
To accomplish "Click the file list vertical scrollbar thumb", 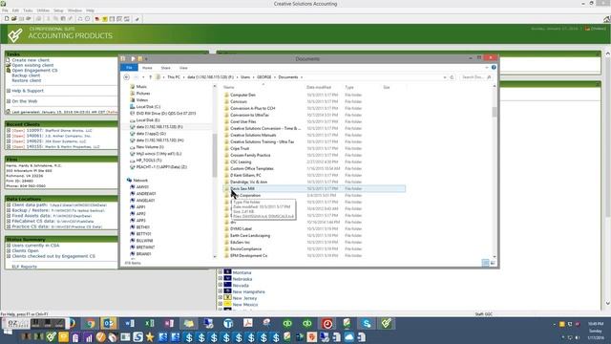I will pyautogui.click(x=495, y=112).
